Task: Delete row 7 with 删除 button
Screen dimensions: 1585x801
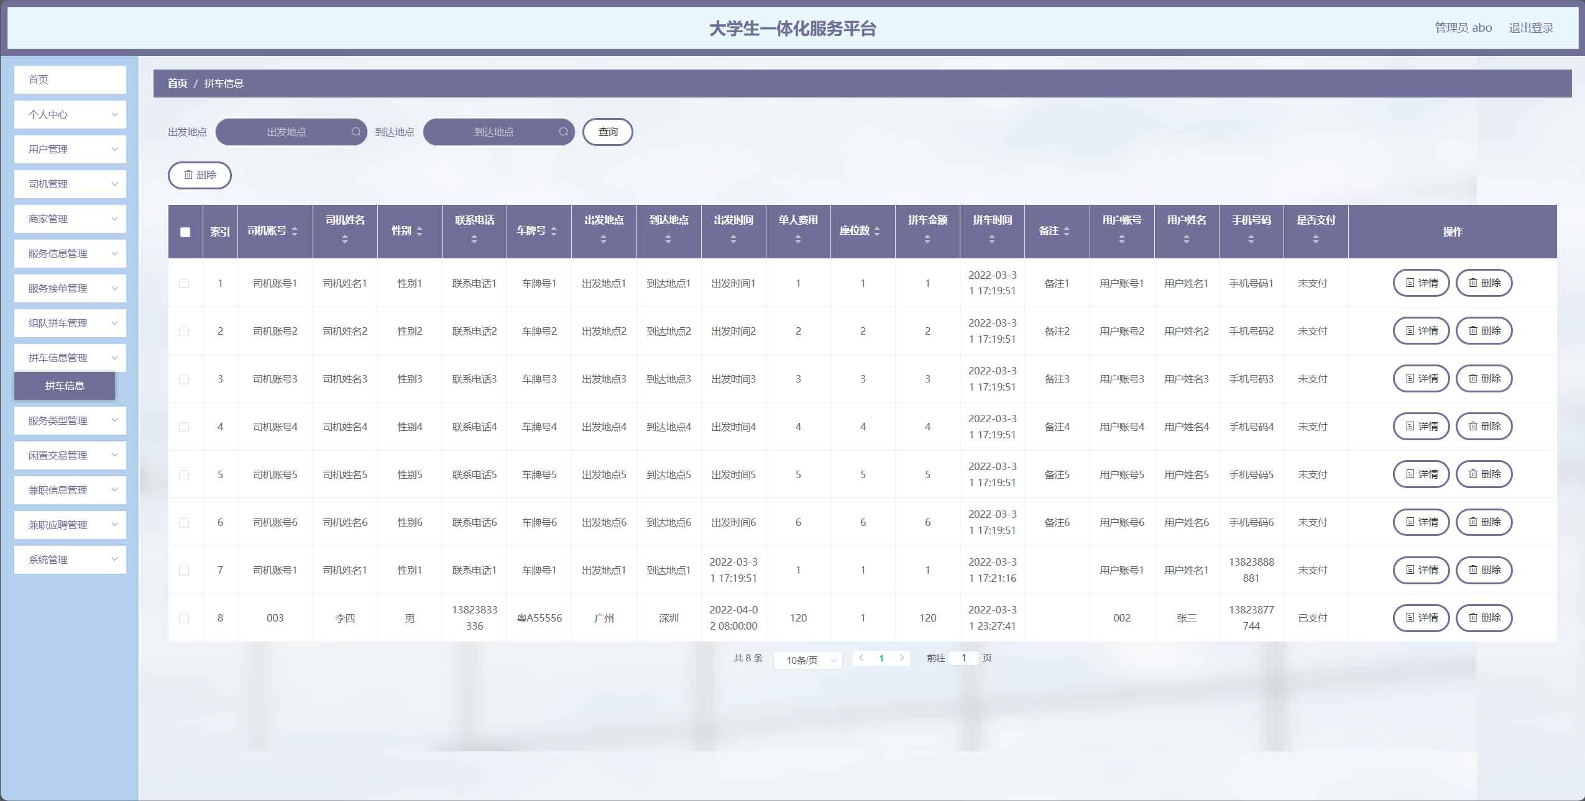Action: [1484, 570]
